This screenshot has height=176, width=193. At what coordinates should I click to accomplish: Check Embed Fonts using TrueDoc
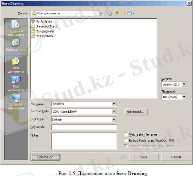click(126, 140)
